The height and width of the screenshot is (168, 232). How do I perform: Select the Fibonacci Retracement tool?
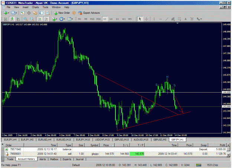point(179,19)
